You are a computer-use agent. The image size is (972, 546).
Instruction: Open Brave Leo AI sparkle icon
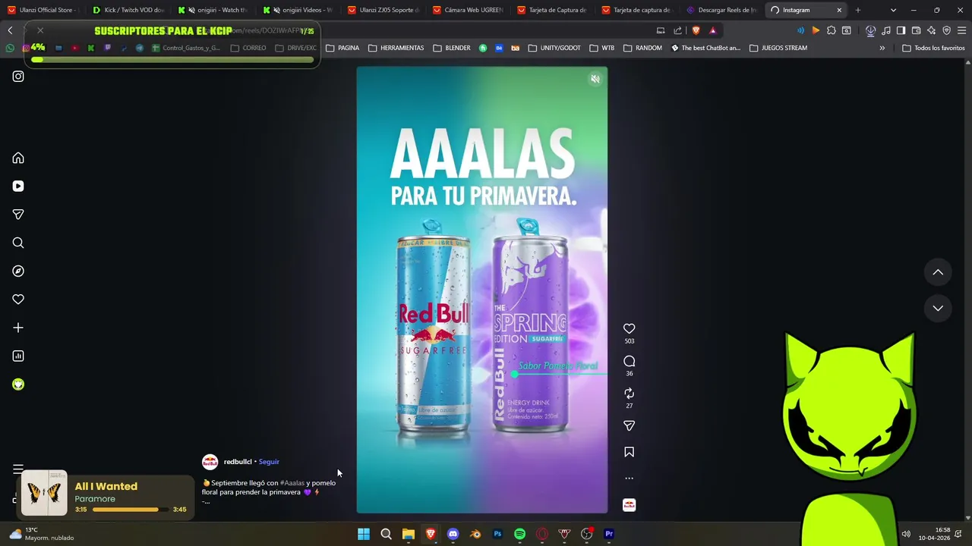click(x=932, y=30)
